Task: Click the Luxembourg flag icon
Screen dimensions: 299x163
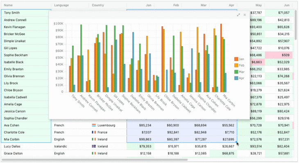Action: (x=94, y=125)
